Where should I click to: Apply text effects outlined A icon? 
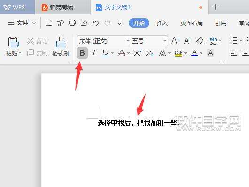tap(163, 53)
